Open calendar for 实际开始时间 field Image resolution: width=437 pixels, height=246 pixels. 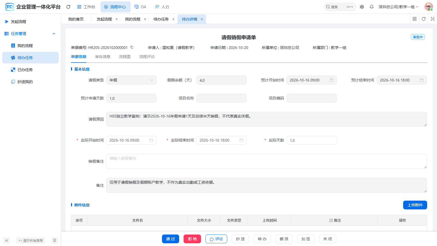pos(151,140)
